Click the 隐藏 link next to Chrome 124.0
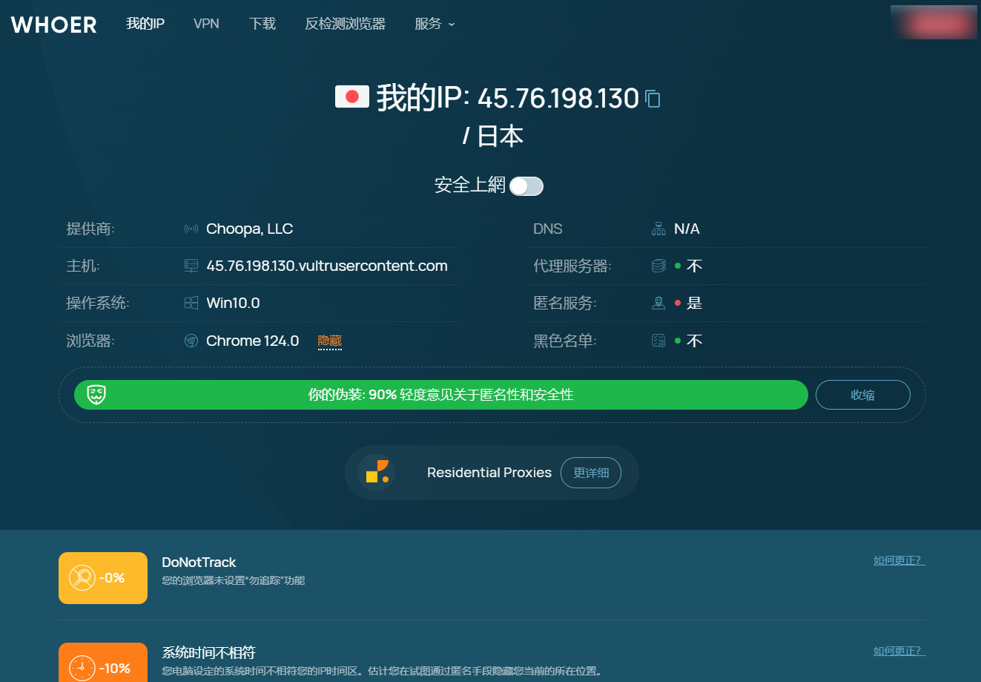Screen dimensions: 981x682 pos(330,341)
